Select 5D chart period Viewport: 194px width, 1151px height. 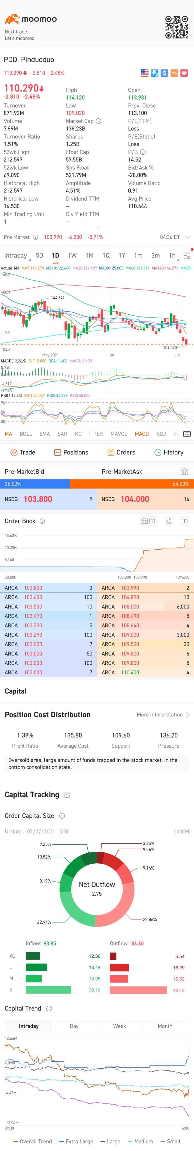[x=40, y=256]
